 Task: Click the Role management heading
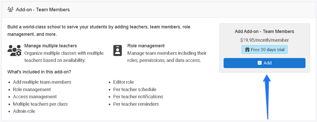pos(146,46)
